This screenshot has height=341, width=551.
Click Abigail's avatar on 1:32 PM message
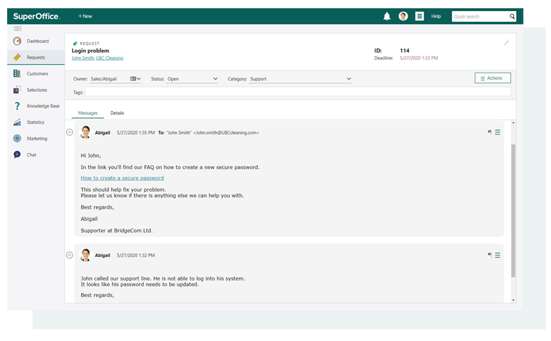[86, 255]
